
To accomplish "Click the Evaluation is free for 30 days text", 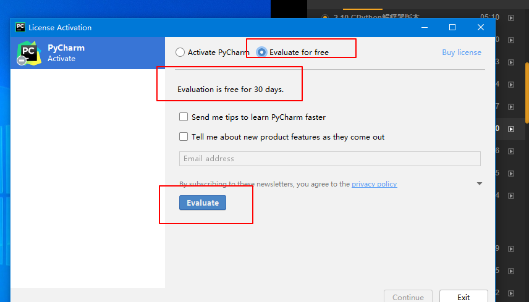I will pos(231,90).
